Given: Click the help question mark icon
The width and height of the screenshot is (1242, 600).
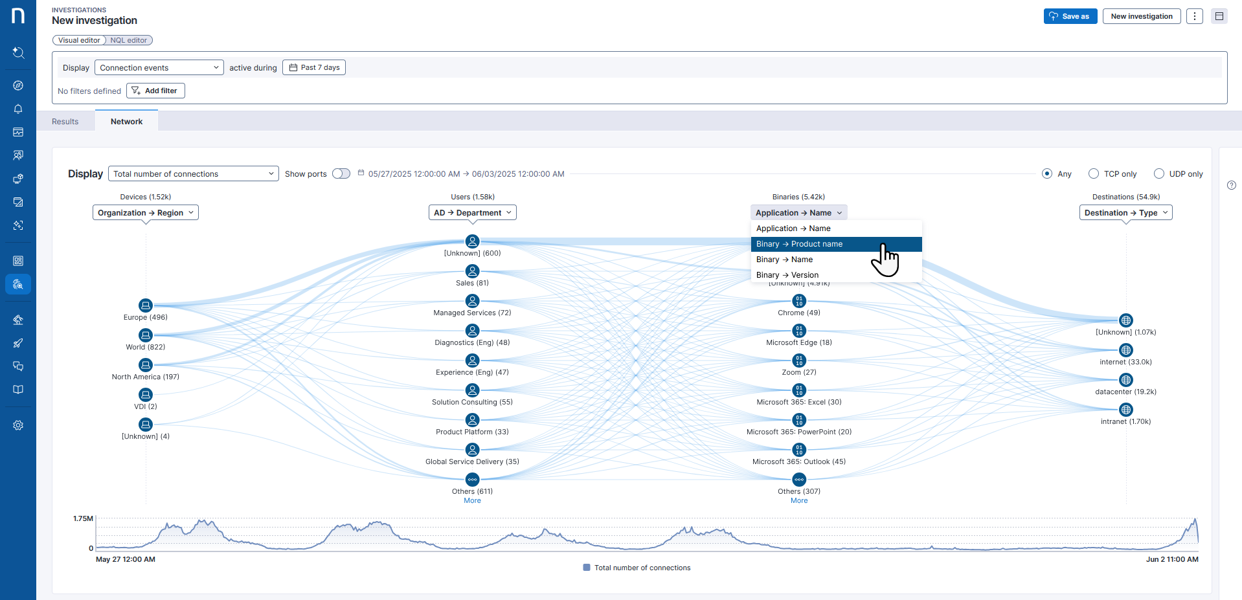Looking at the screenshot, I should [1231, 185].
